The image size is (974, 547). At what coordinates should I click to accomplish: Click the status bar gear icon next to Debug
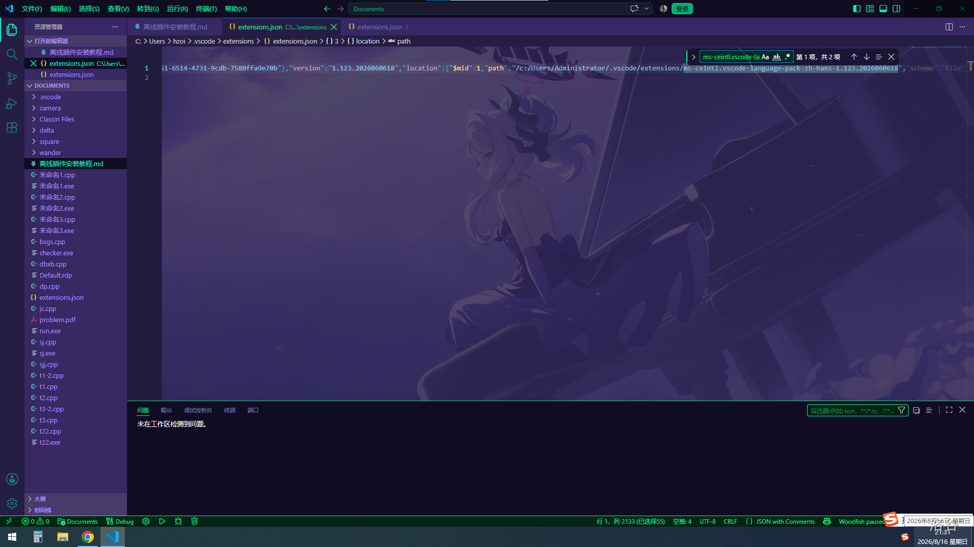tap(146, 521)
